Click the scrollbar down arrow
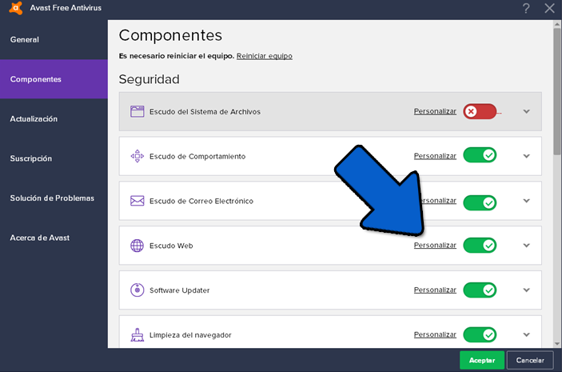562x372 pixels. click(557, 344)
